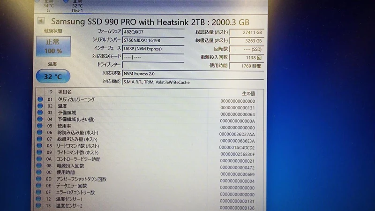
Task: Select the 温度センサー2 row text
Action: click(69, 206)
